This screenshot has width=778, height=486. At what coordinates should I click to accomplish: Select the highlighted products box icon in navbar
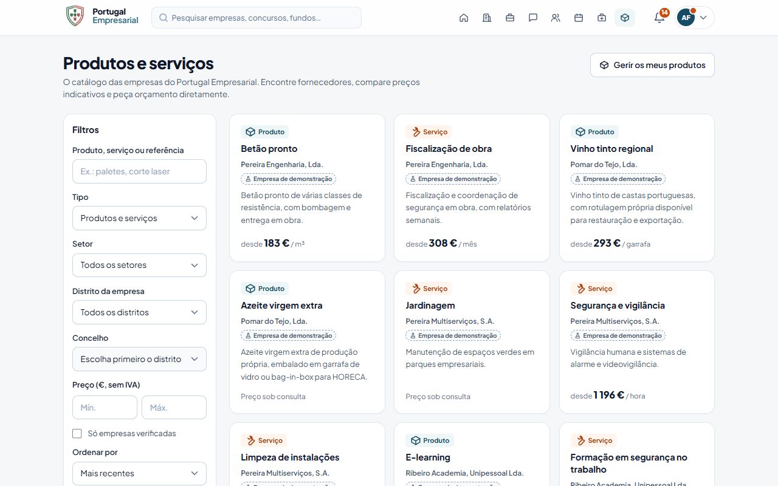(625, 18)
